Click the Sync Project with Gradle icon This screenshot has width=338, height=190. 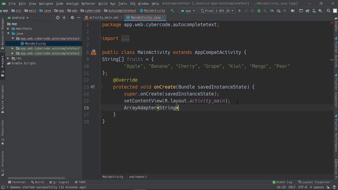[x=307, y=11]
